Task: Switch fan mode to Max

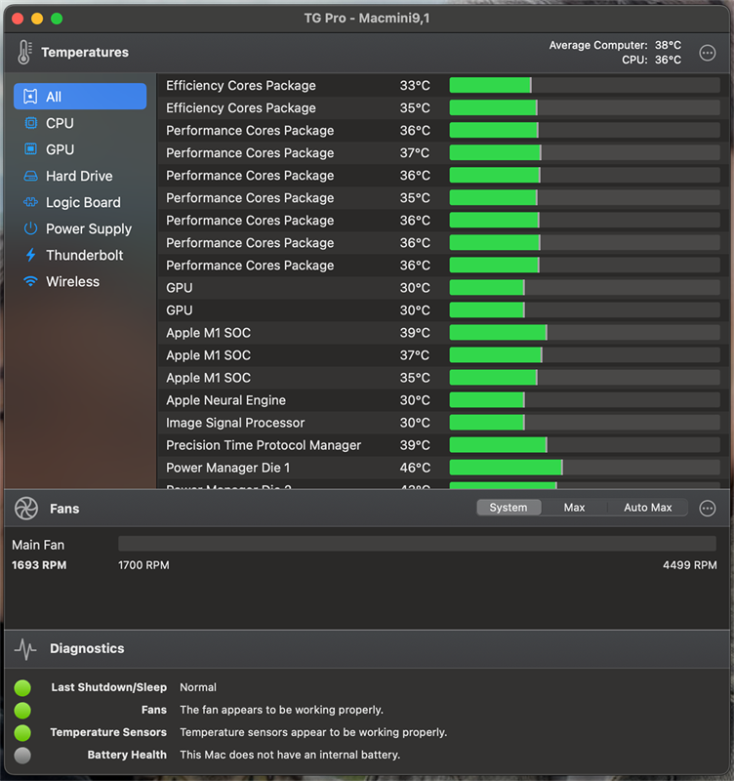Action: (574, 508)
